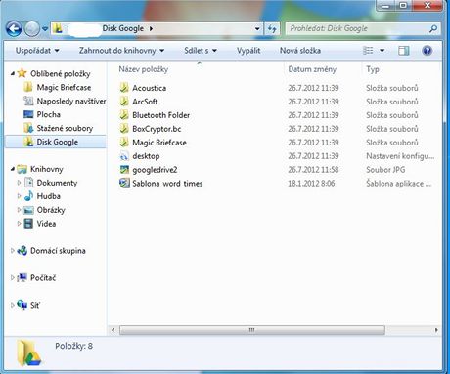Image resolution: width=450 pixels, height=374 pixels.
Task: Click the Disk Google breadcrumb segment
Action: [x=122, y=28]
